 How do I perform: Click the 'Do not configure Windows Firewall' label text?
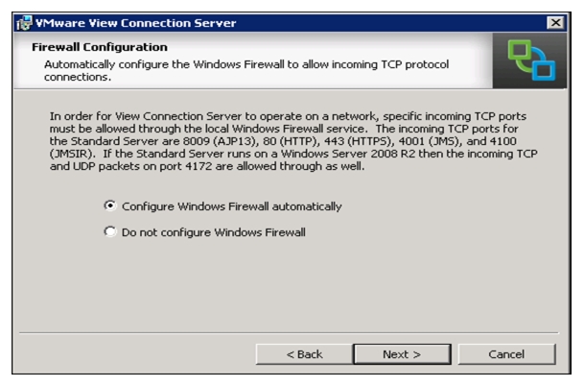[x=214, y=232]
